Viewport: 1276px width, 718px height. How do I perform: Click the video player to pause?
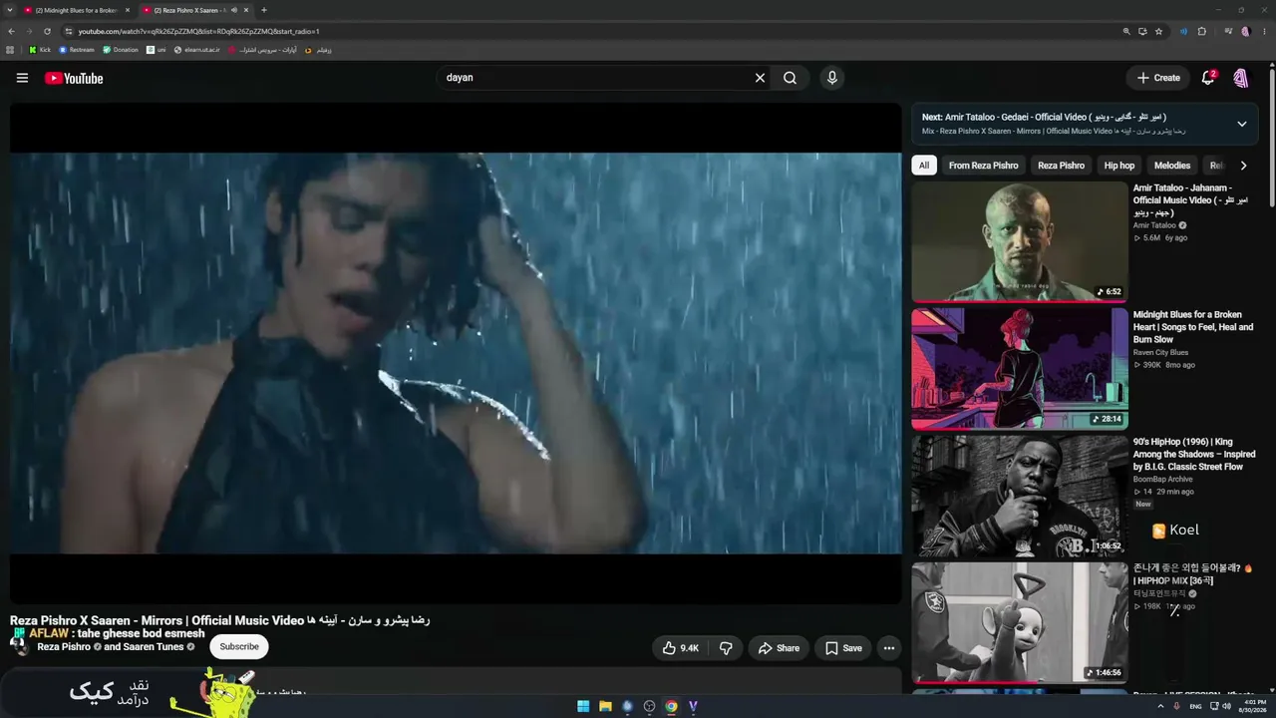tap(456, 353)
